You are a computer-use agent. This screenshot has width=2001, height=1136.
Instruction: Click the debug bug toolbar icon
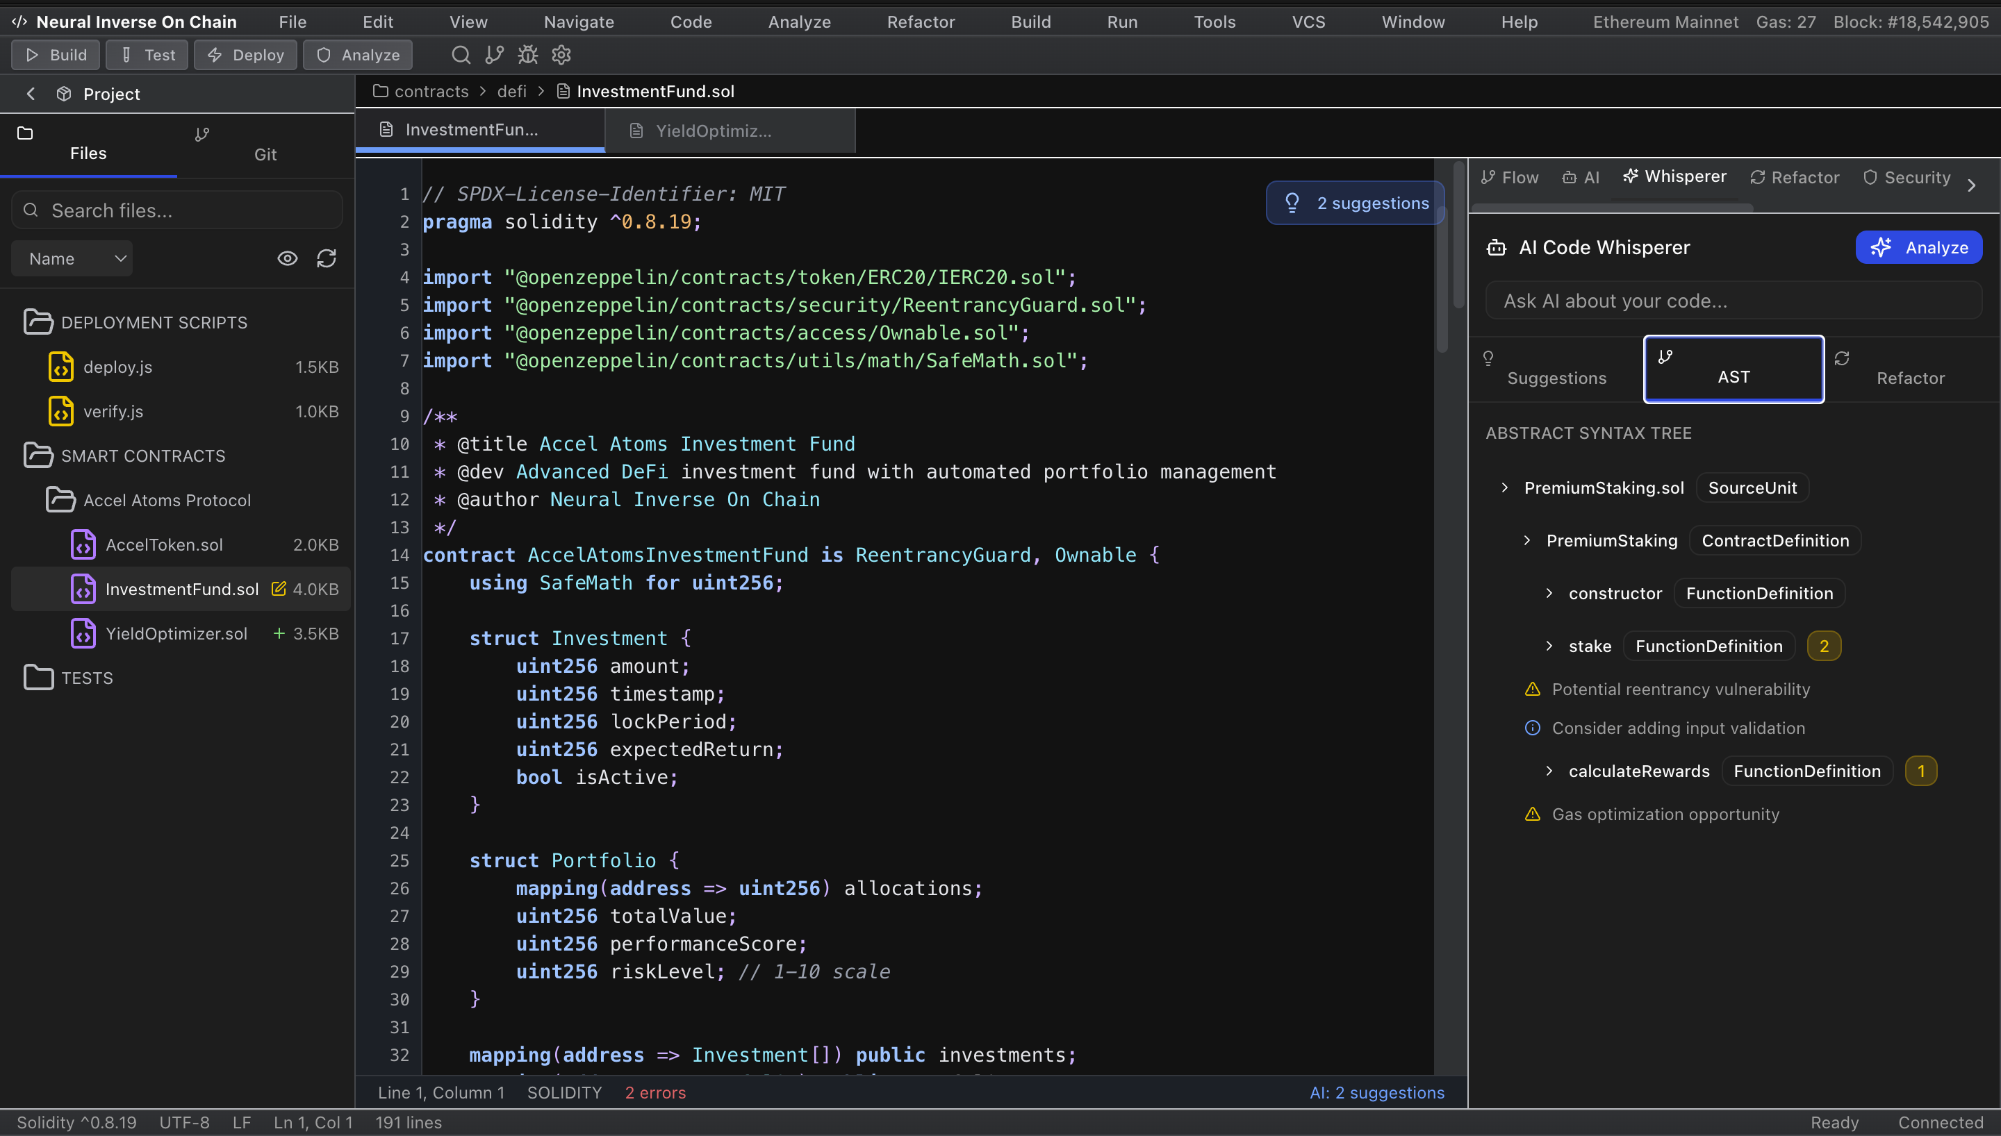coord(527,55)
